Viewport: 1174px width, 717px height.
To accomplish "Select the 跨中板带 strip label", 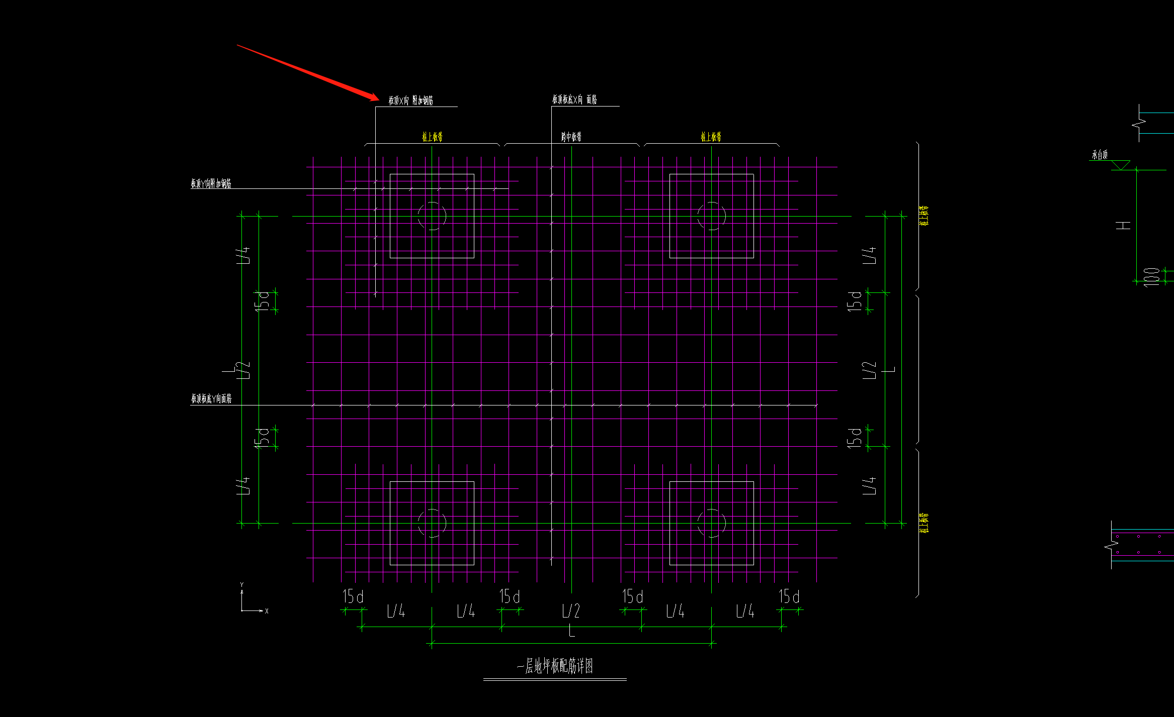I will [571, 137].
